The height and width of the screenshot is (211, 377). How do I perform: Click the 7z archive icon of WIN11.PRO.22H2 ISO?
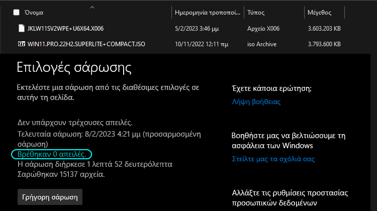tap(22, 44)
